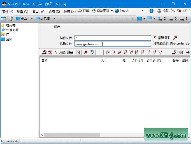Expand the dropdown next to the computer icon

tap(155, 18)
